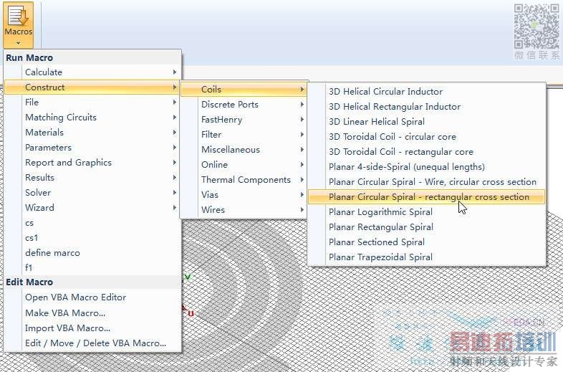This screenshot has height=372, width=563.
Task: Open the Vias submenu
Action: click(x=244, y=195)
